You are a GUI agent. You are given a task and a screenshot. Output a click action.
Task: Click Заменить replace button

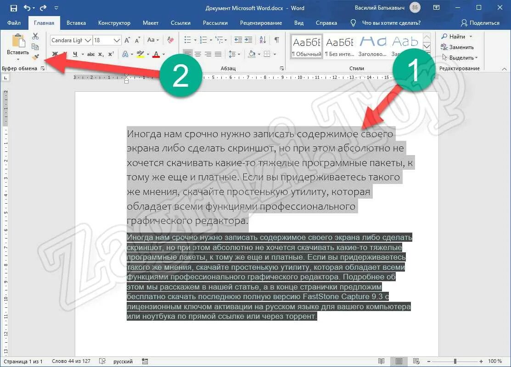(x=457, y=47)
